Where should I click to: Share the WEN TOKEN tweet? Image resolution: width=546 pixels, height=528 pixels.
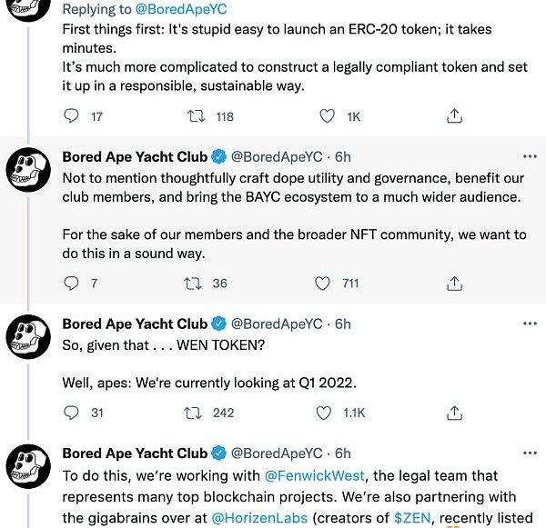pyautogui.click(x=454, y=413)
